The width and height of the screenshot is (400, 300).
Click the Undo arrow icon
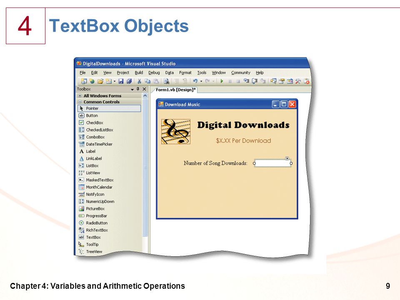point(195,81)
